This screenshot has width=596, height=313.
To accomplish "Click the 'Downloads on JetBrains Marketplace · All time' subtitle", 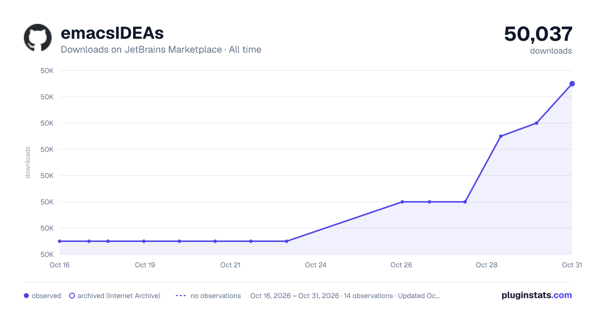I will pos(161,50).
